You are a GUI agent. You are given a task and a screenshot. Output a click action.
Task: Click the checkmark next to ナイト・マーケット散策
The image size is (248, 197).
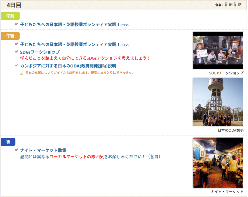point(16,150)
